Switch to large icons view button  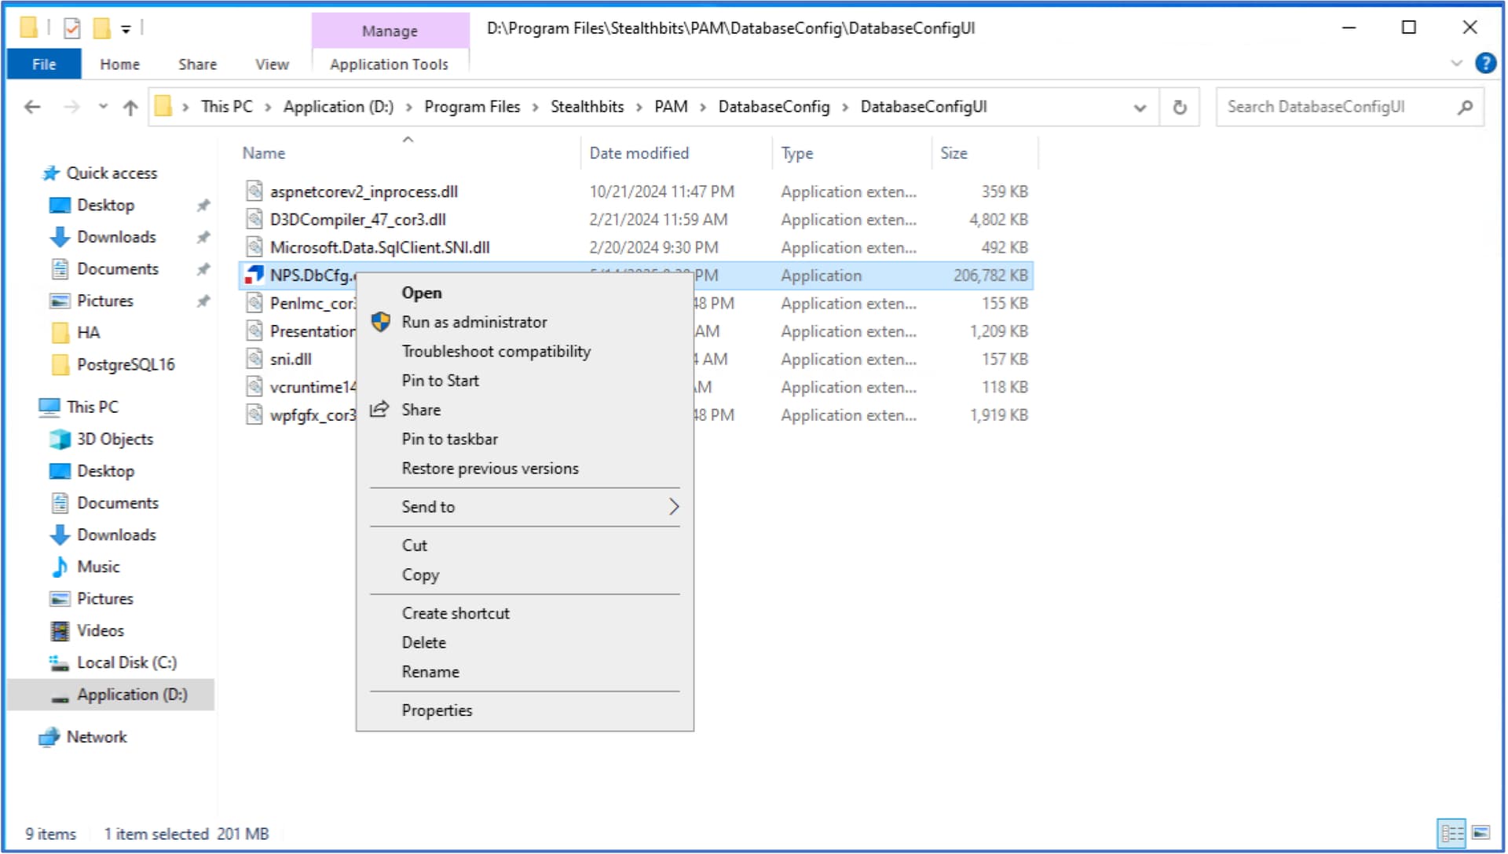1481,833
